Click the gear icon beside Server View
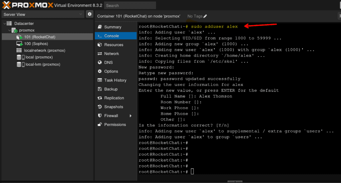The width and height of the screenshot is (341, 183). 89,14
